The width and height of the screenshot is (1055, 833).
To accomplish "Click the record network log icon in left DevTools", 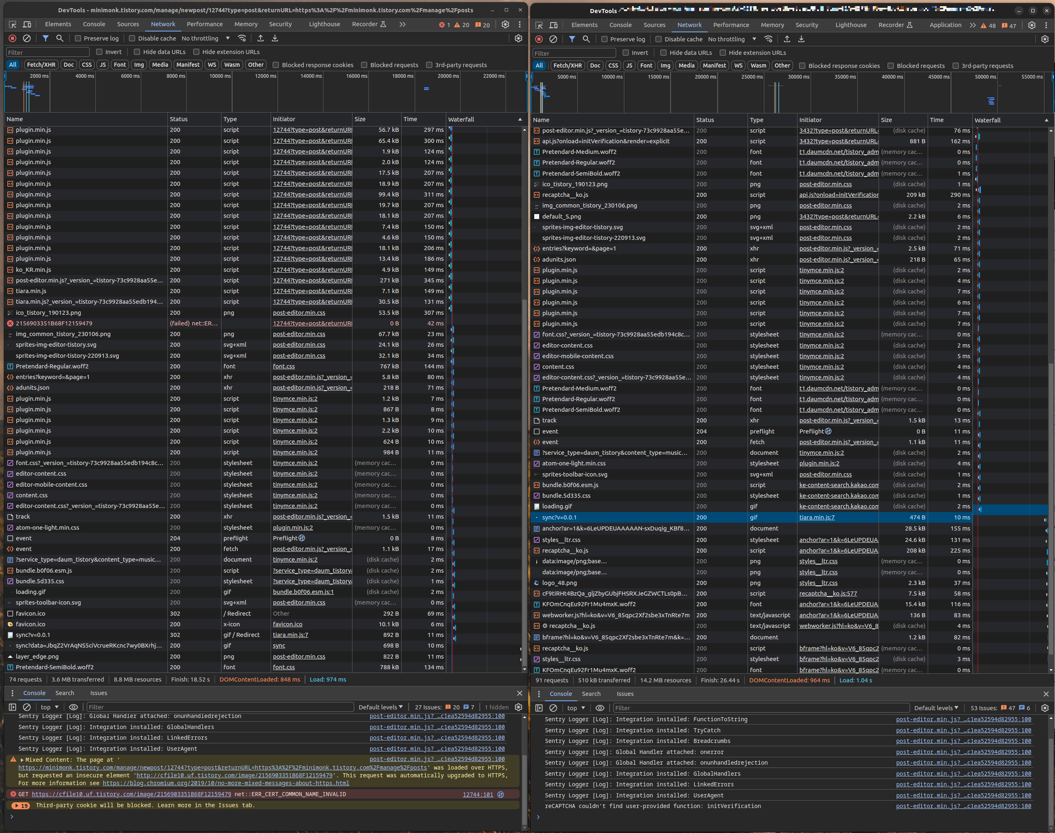I will (x=13, y=38).
